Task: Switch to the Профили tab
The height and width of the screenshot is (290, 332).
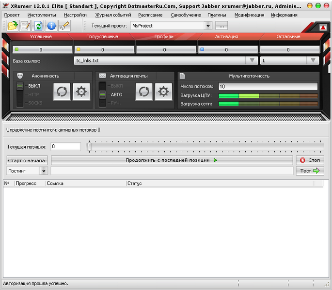Action: (164, 37)
